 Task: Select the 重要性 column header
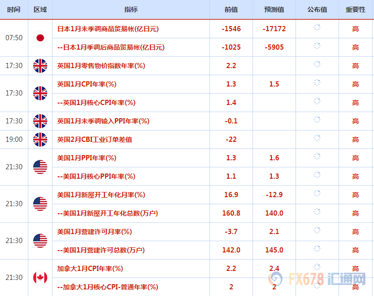(x=356, y=9)
